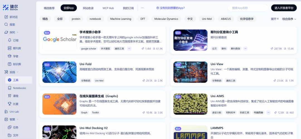Open 订阅 bell icon in sidebar
Screen dimensions: 301x139
pyautogui.click(x=9, y=40)
